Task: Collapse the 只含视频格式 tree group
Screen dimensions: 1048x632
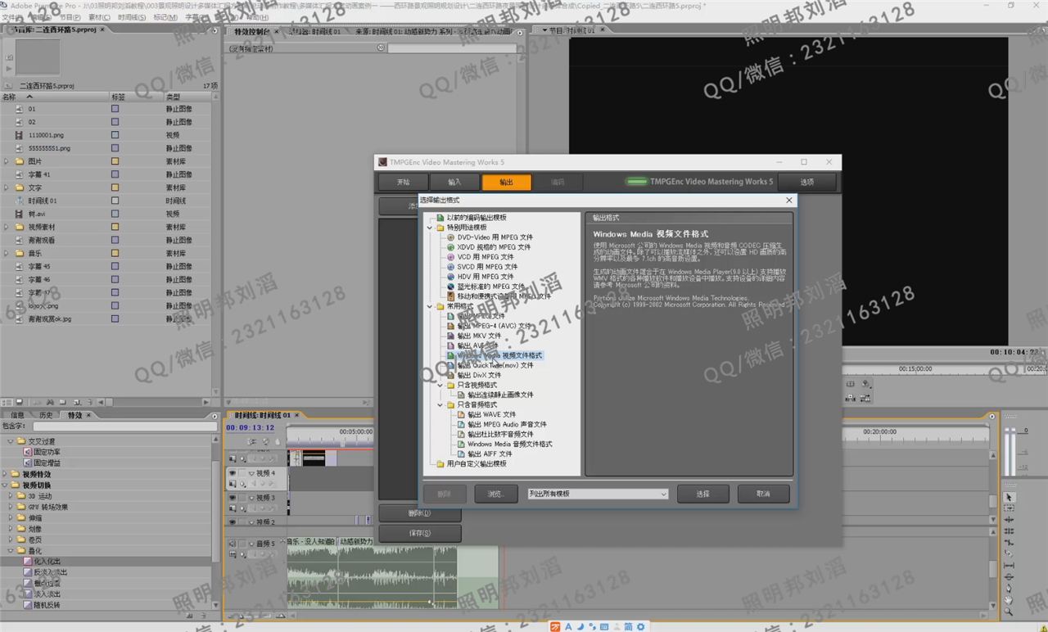Action: coord(440,385)
